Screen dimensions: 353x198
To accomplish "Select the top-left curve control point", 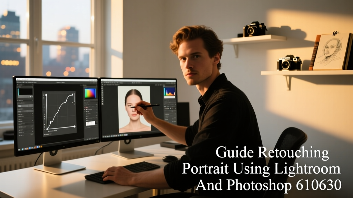I will point(47,95).
